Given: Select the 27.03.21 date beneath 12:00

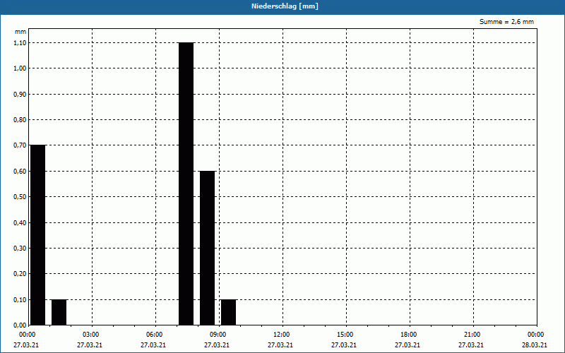Looking at the screenshot, I should point(280,345).
